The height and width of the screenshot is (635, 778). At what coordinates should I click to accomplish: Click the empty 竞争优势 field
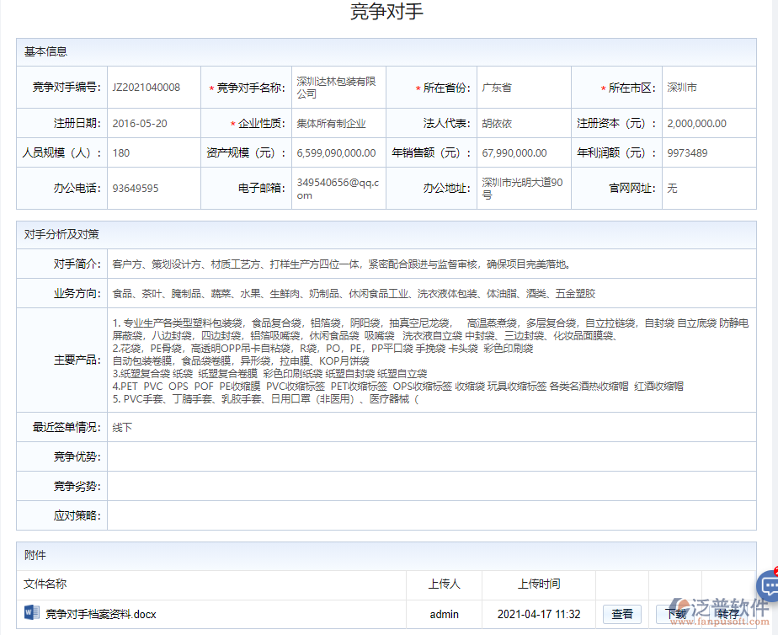429,456
